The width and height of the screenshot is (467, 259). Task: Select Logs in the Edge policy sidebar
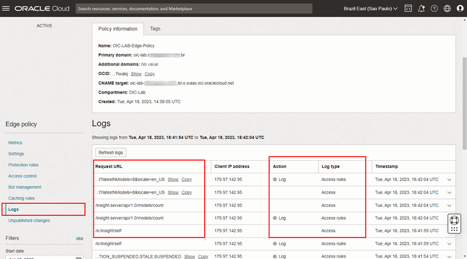click(x=13, y=209)
